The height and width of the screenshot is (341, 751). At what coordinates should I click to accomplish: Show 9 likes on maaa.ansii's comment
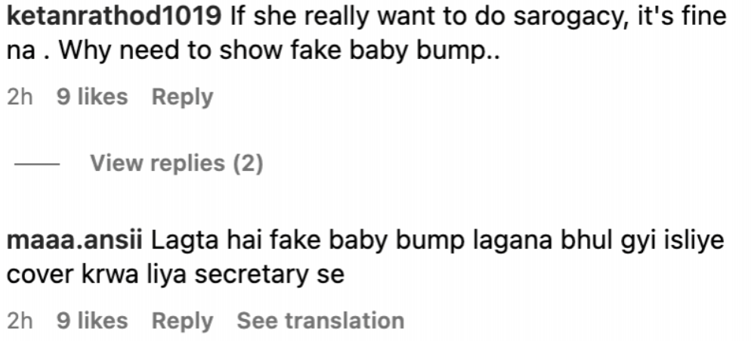(x=92, y=321)
